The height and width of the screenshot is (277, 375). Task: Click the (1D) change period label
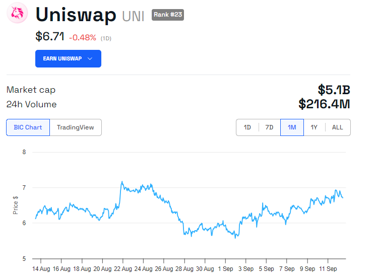[106, 38]
